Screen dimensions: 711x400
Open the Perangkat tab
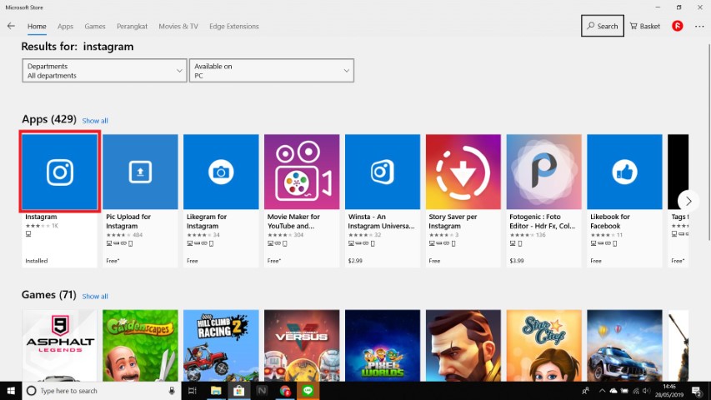(x=132, y=27)
